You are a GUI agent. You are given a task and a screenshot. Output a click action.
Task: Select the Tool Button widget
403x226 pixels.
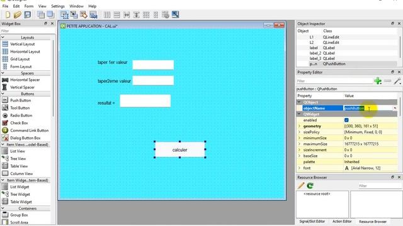point(20,108)
